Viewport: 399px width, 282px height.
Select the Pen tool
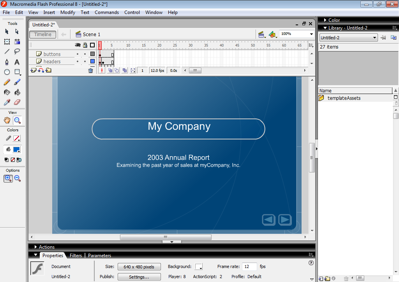pos(7,62)
